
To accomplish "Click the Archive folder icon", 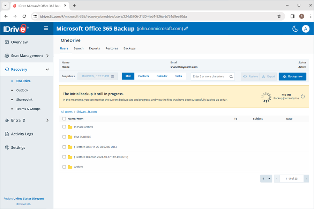I will (70, 167).
